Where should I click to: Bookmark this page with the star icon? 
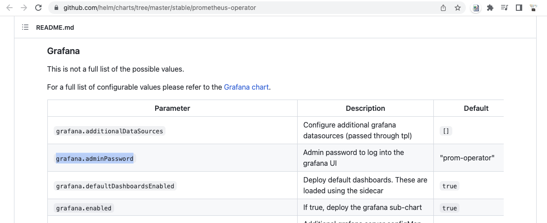point(458,8)
